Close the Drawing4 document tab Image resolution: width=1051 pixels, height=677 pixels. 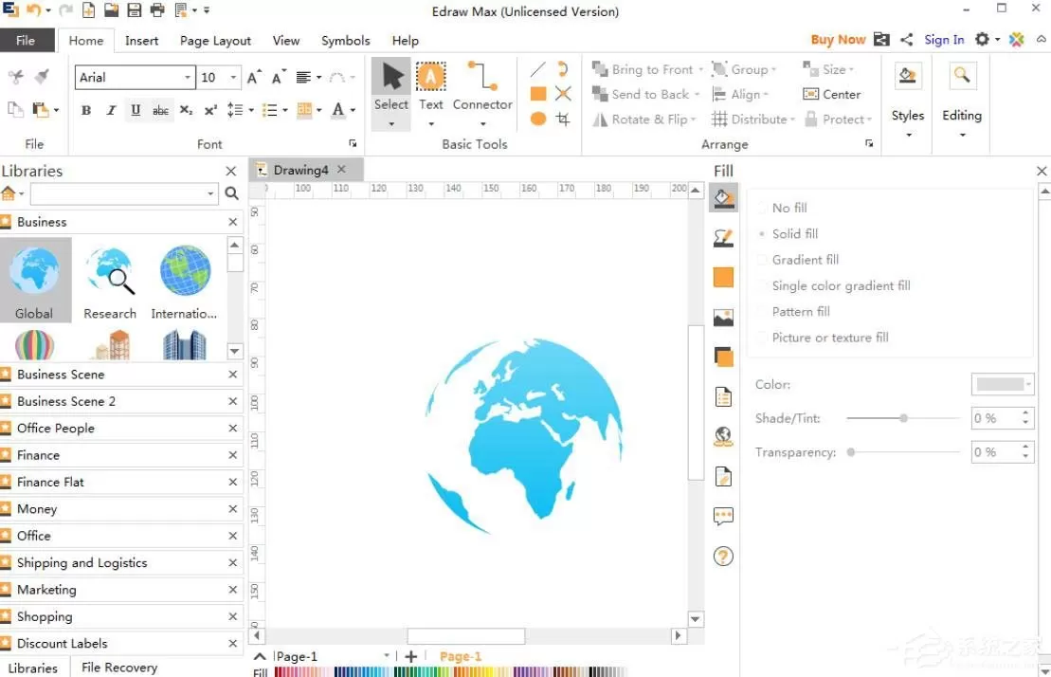(x=342, y=170)
